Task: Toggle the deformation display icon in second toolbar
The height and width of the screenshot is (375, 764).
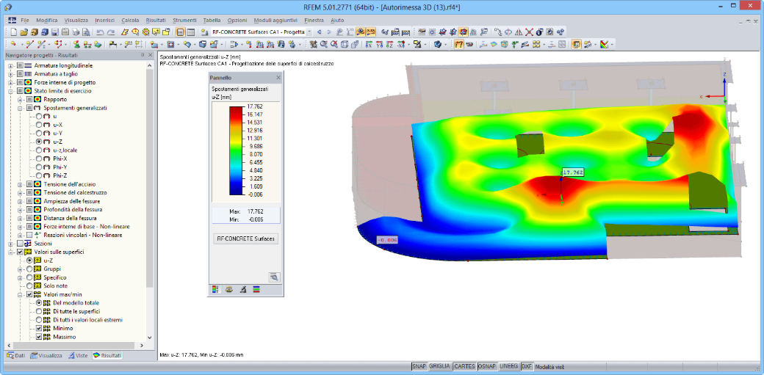Action: click(x=458, y=45)
